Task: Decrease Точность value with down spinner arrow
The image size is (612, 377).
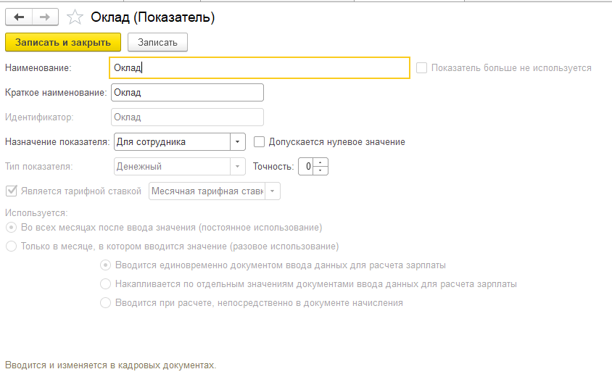Action: tap(321, 170)
